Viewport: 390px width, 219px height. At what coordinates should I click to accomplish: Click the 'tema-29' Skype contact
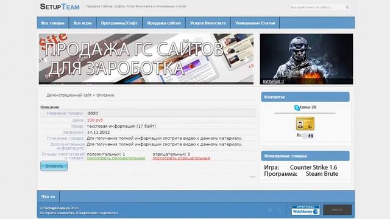[308, 107]
